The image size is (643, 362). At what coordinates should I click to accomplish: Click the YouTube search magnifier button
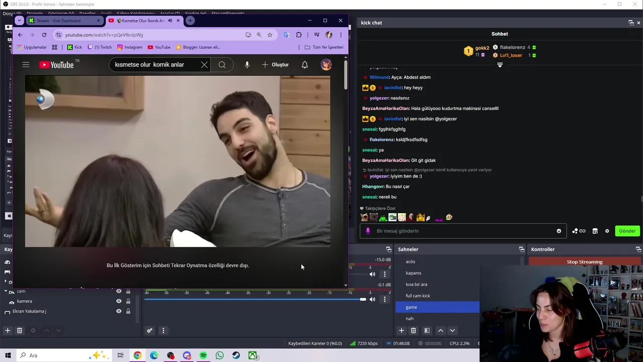(222, 64)
